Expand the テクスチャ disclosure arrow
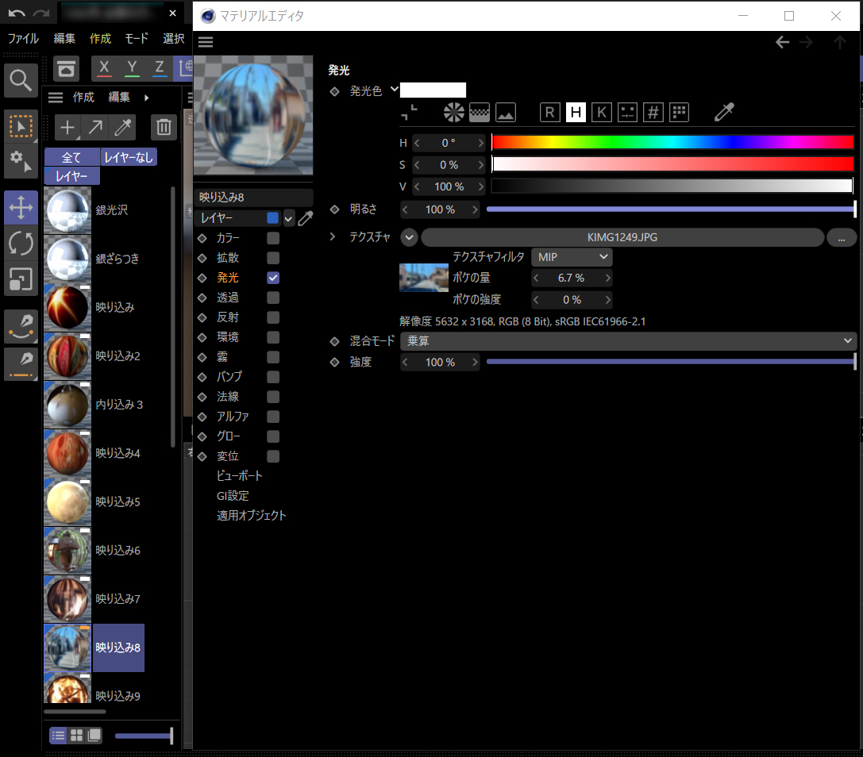This screenshot has height=757, width=863. [333, 237]
